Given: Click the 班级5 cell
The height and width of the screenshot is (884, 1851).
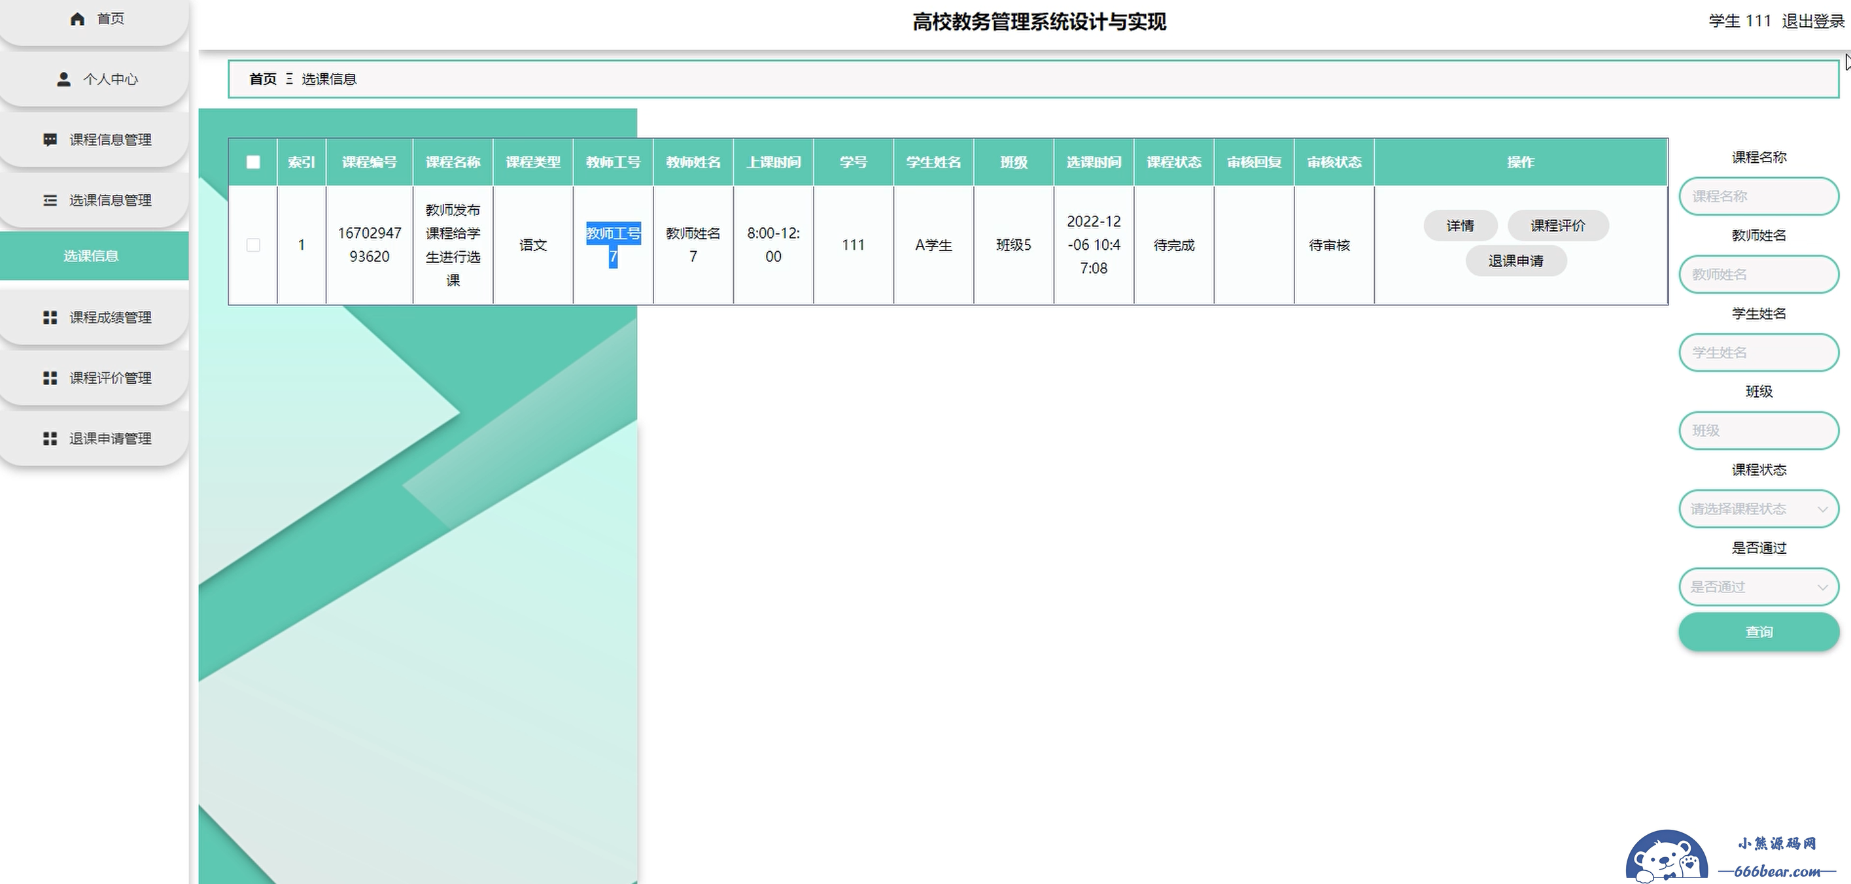Looking at the screenshot, I should 1014,245.
